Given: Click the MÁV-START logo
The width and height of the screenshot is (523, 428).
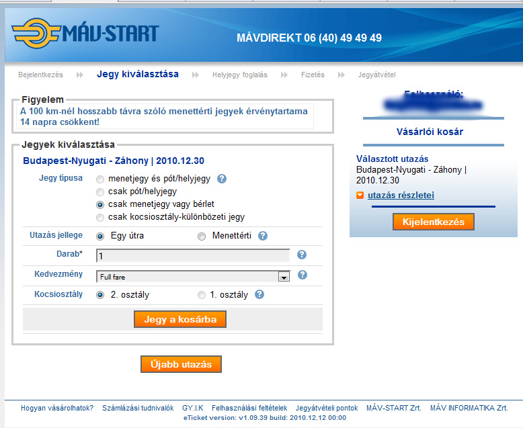Looking at the screenshot, I should click(85, 34).
